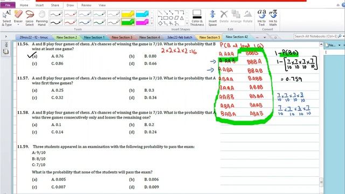Open the New Section 4 tab
The width and height of the screenshot is (345, 194).
coord(149,37)
